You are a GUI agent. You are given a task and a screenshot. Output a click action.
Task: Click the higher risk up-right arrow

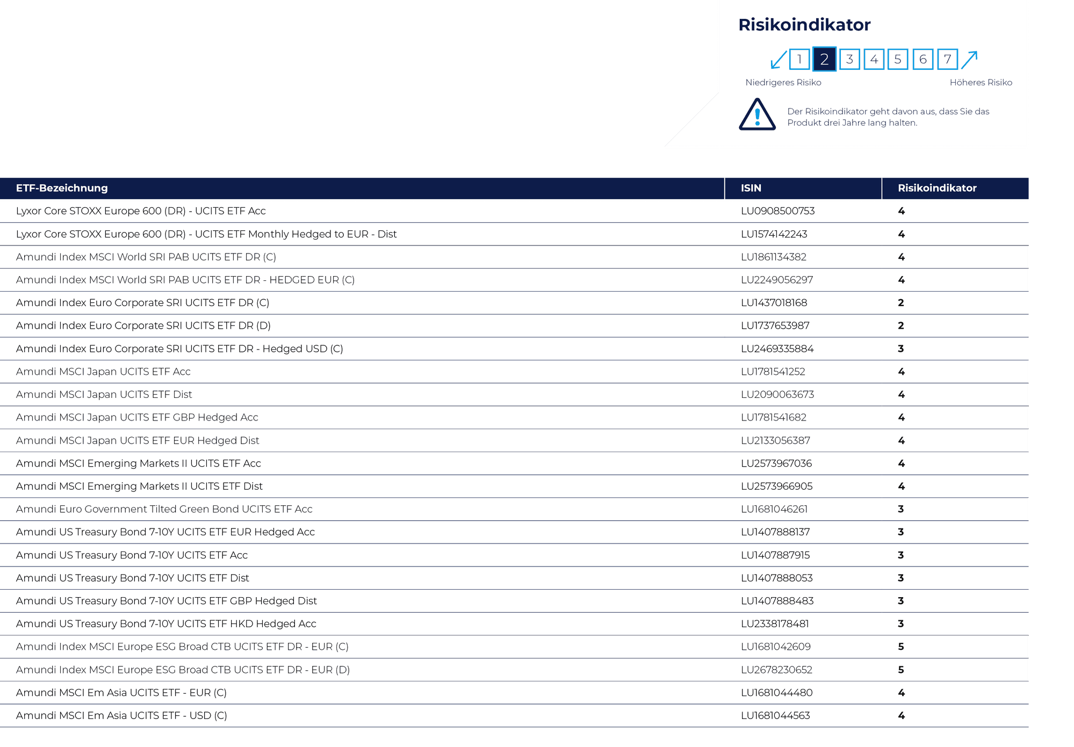tap(969, 60)
